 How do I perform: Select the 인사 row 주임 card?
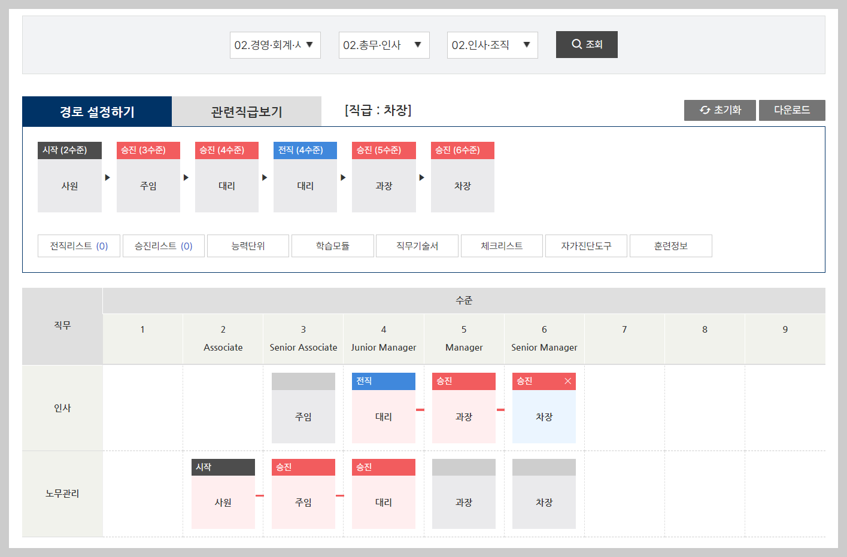coord(303,408)
